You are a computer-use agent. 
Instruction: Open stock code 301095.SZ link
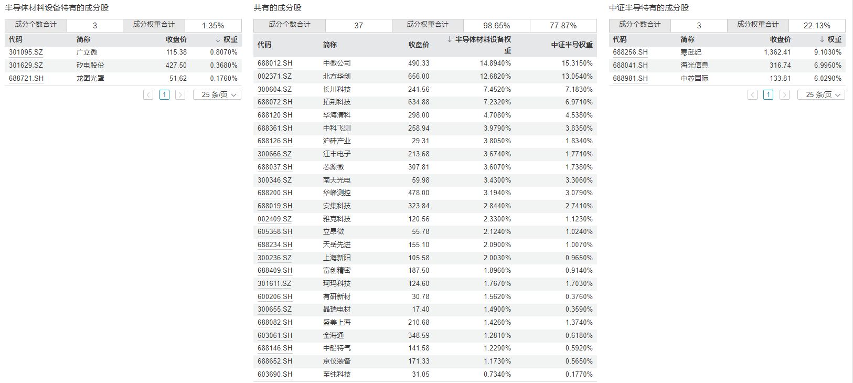click(26, 52)
